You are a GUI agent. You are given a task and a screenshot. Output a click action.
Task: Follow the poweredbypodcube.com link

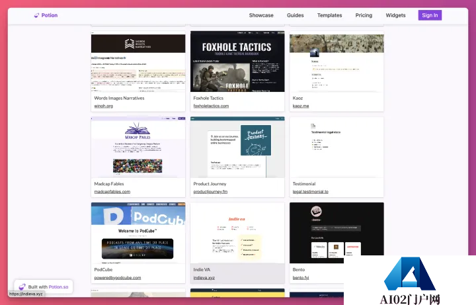118,278
